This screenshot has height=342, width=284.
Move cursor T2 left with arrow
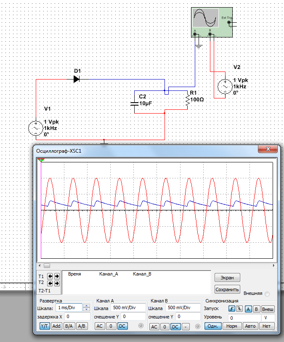click(x=50, y=283)
